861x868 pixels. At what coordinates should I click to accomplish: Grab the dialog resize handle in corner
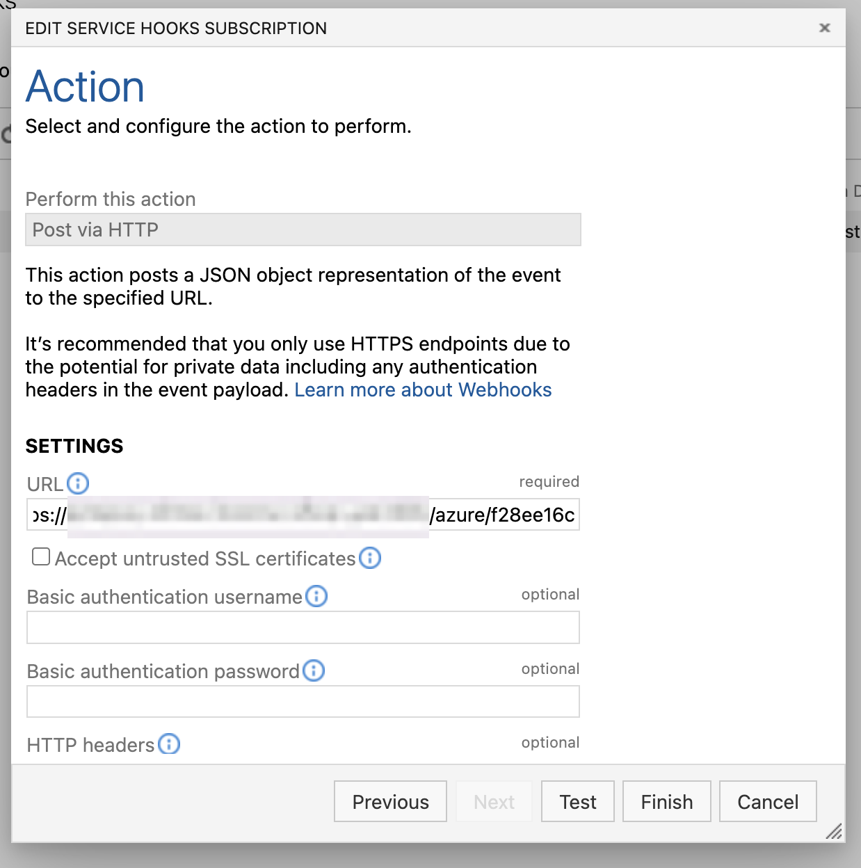coord(833,831)
